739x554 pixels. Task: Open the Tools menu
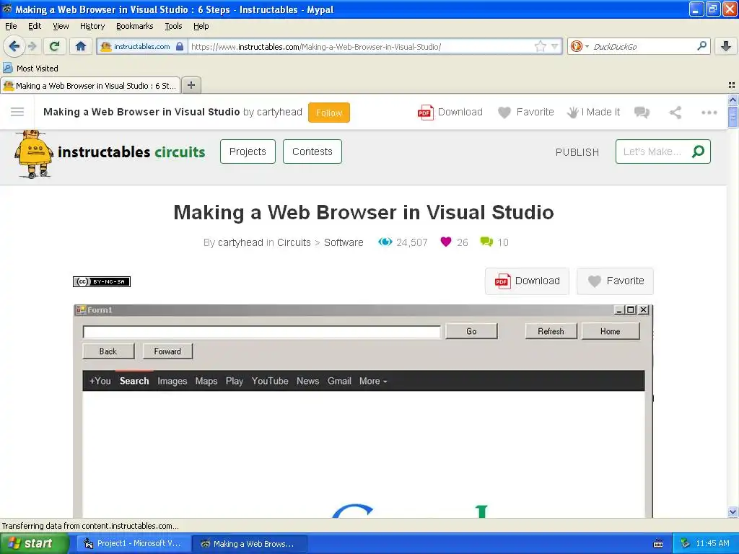coord(173,26)
